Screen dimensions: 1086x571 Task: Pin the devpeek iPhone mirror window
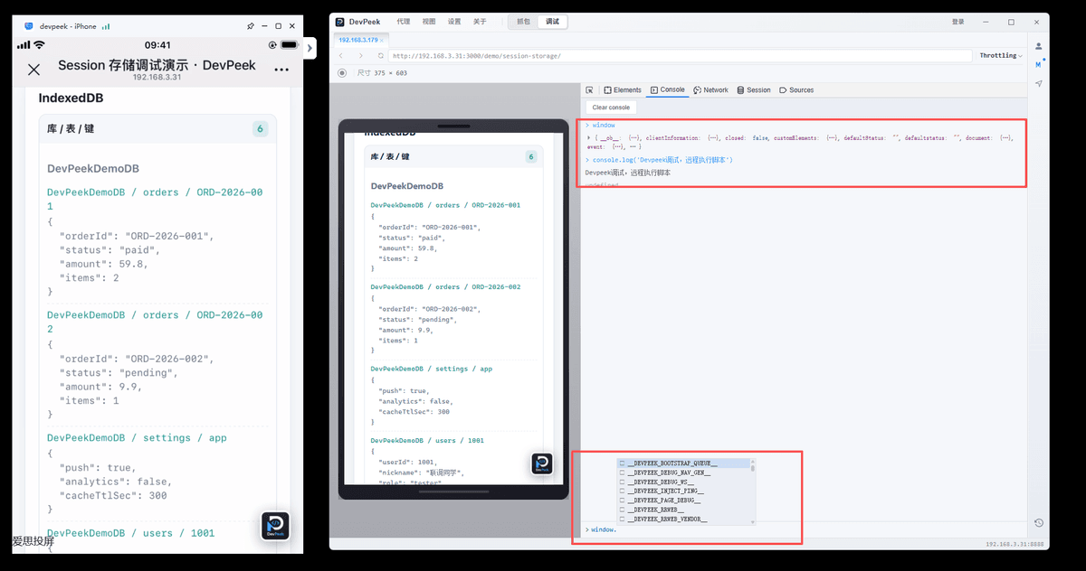(251, 26)
